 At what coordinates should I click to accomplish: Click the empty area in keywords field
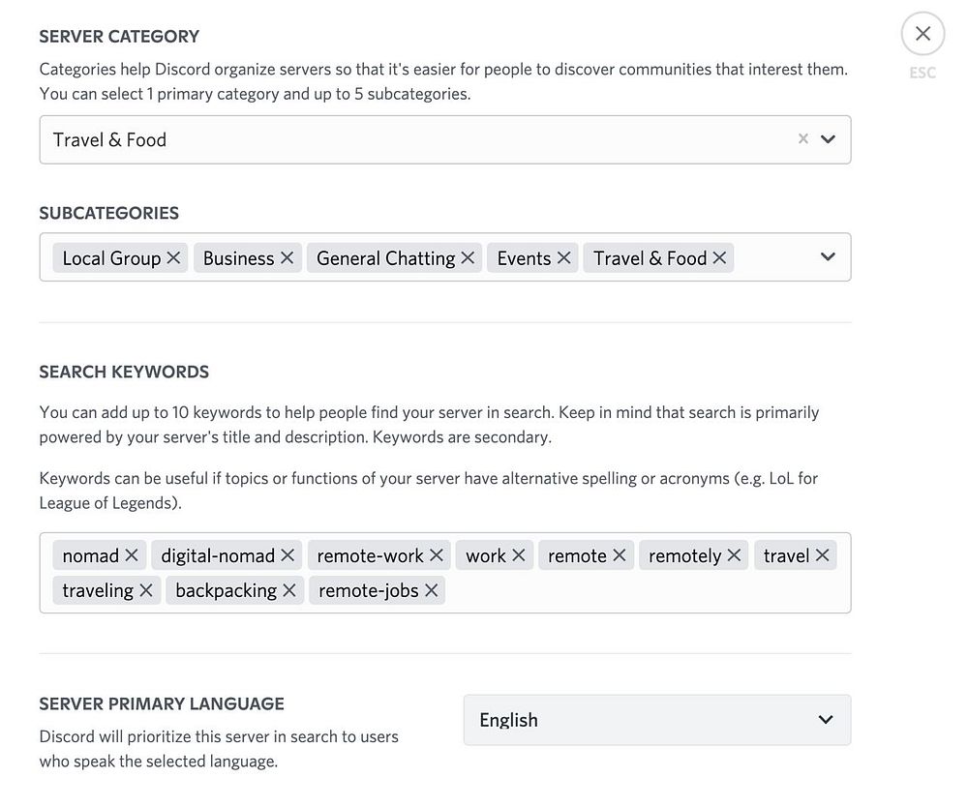click(639, 590)
